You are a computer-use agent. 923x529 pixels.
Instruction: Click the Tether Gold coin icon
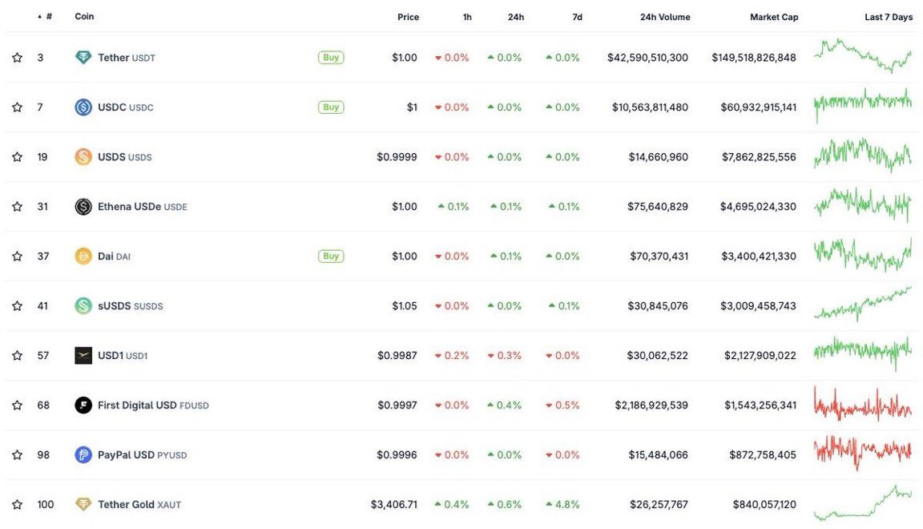pyautogui.click(x=83, y=504)
